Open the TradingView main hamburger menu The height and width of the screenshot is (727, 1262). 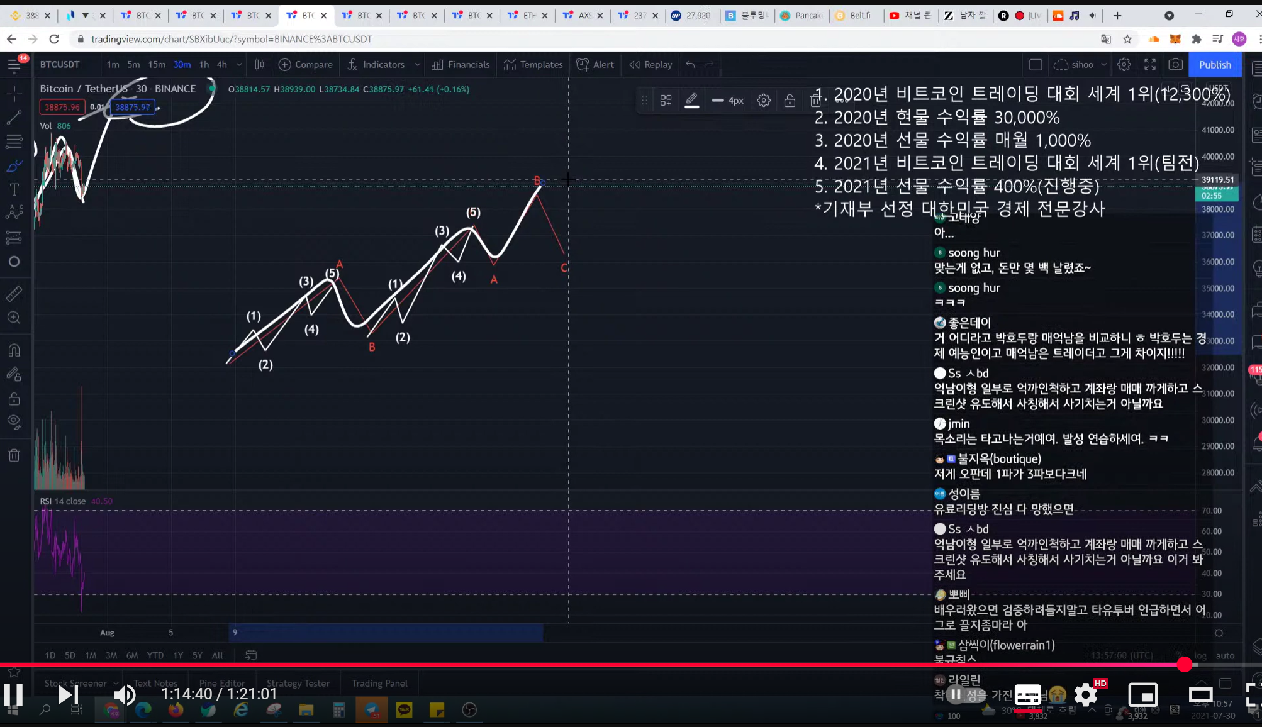(14, 65)
